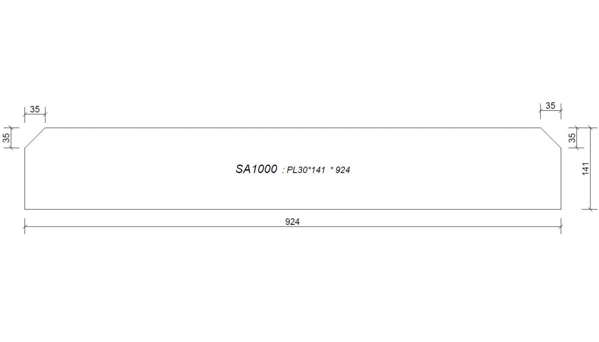Click the top-right chamfer edge of plate
The image size is (599, 342).
click(x=551, y=138)
